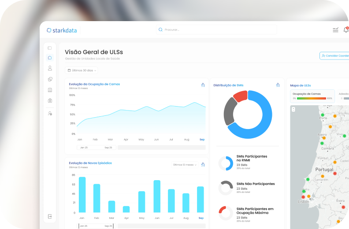Image resolution: width=349 pixels, height=229 pixels.
Task: Open Últimos 12 meses dropdown in Novos Episódios
Action: (185, 165)
